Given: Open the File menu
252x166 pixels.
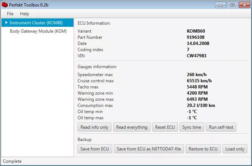Looking at the screenshot, I should [x=10, y=14].
